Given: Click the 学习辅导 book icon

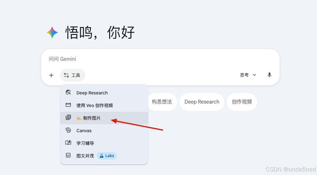Looking at the screenshot, I should [68, 143].
